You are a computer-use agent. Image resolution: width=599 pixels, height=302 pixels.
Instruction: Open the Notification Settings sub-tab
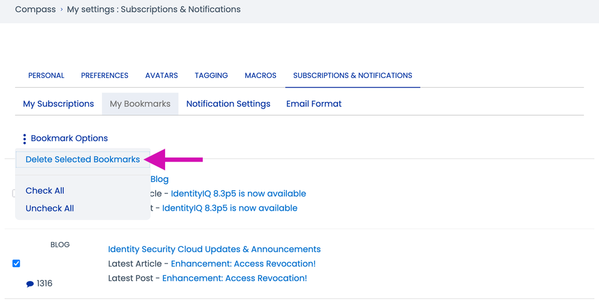point(228,104)
